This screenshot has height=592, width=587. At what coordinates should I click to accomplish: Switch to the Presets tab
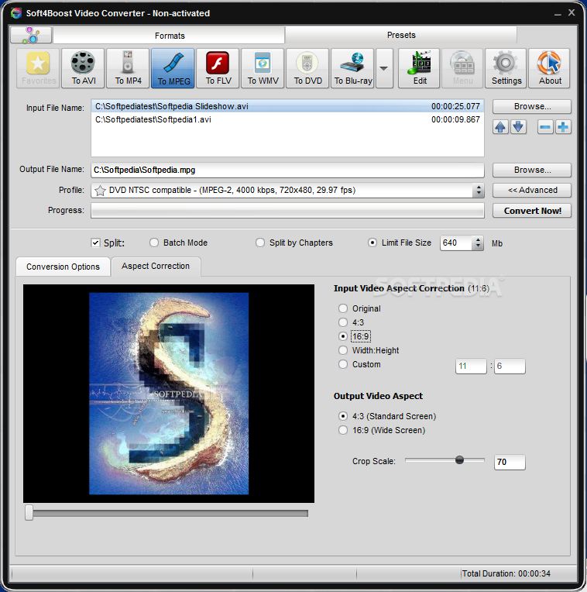(401, 35)
